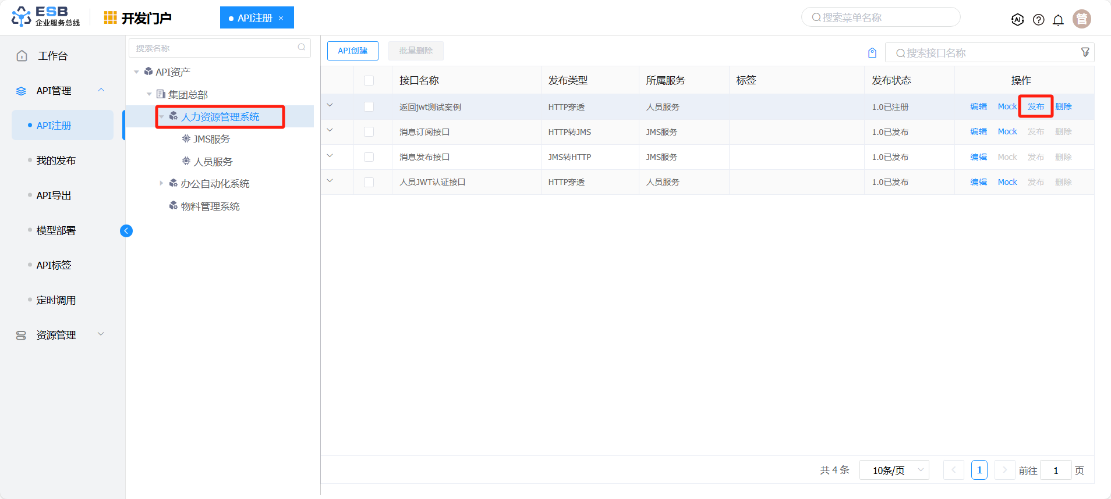This screenshot has width=1111, height=499.
Task: Click the user avatar icon
Action: 1081,19
